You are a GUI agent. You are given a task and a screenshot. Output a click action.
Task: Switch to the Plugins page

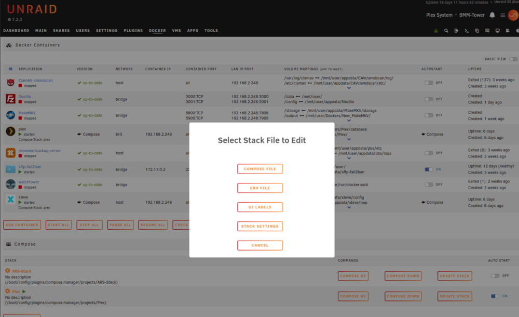[133, 31]
